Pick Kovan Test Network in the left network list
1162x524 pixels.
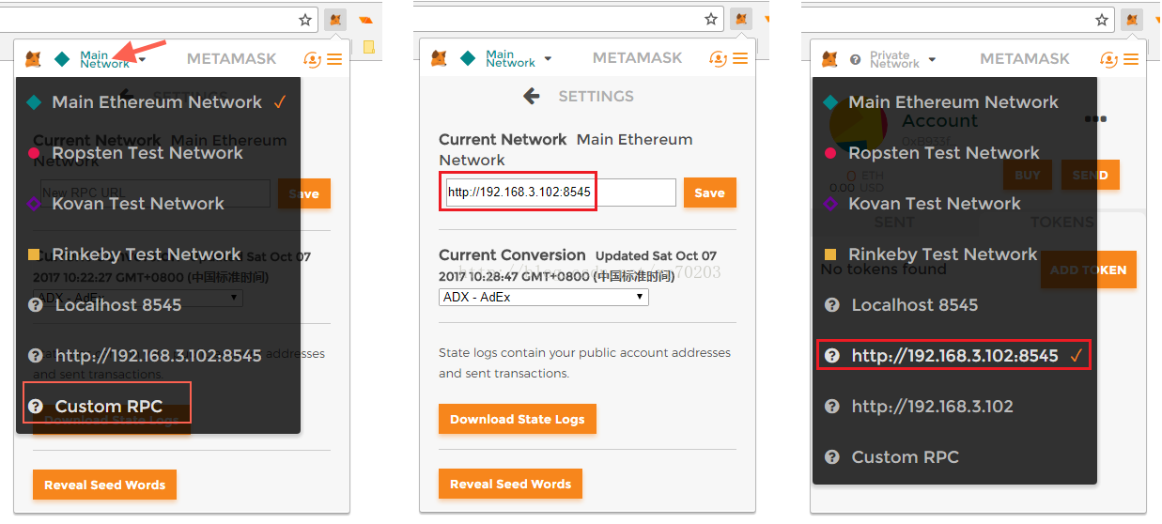[137, 204]
